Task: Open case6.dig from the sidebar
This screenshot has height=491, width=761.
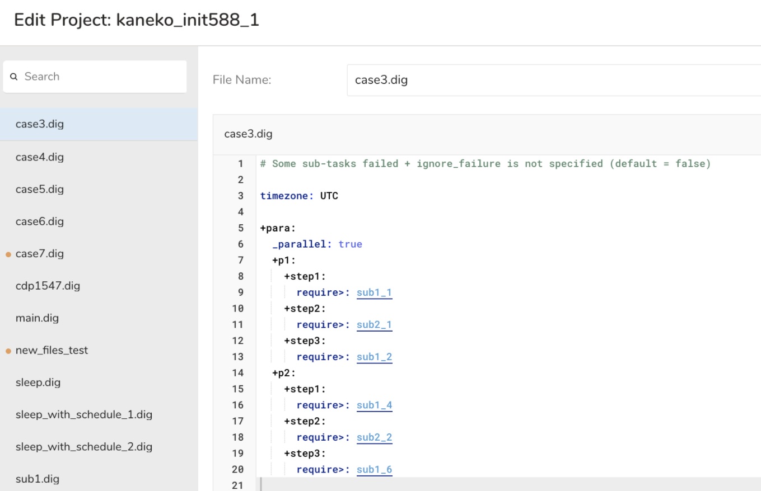Action: (x=40, y=221)
